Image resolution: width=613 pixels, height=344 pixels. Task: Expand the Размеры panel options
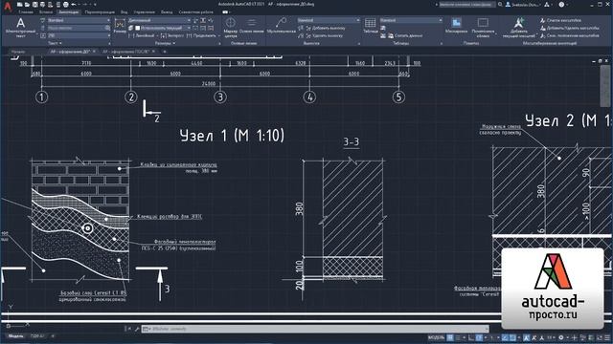tap(165, 43)
